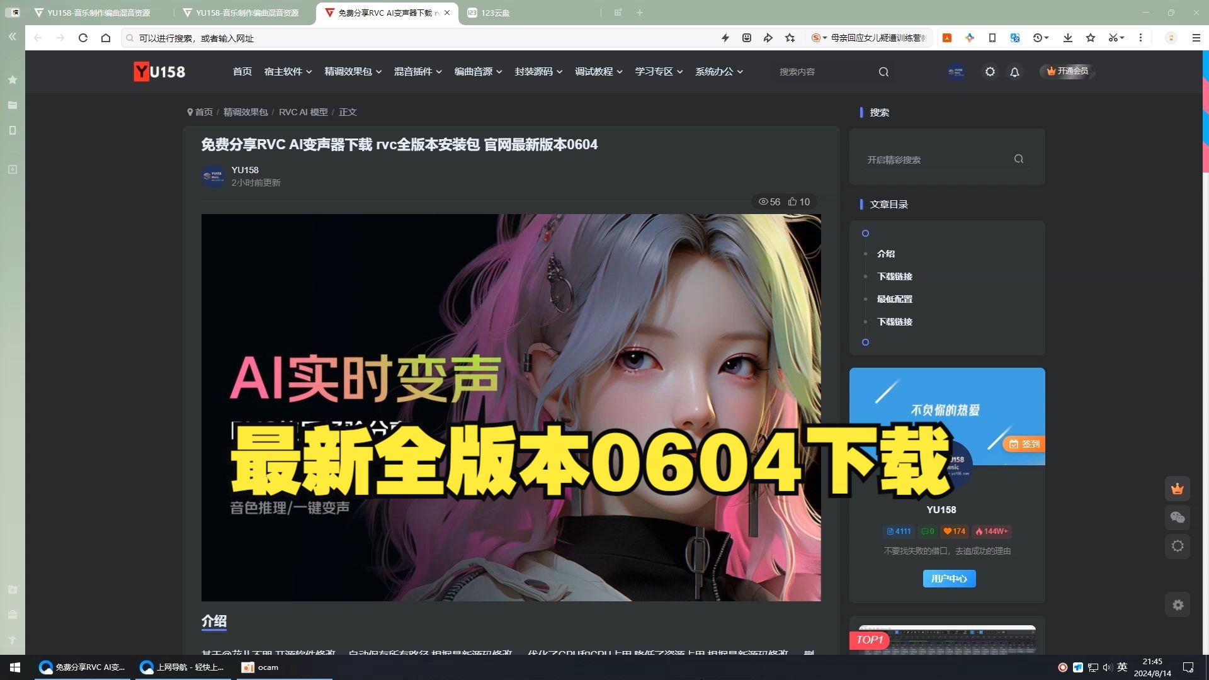Open Windows Start menu
This screenshot has width=1209, height=680.
click(15, 667)
